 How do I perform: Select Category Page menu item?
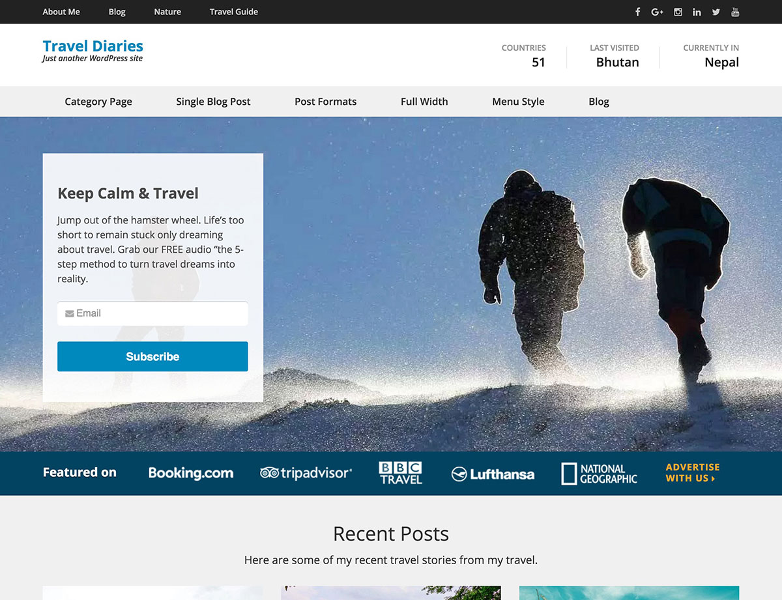98,102
